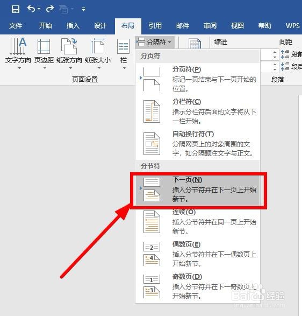The height and width of the screenshot is (316, 302).
Task: Click the 页边距 margins icon
Action: coord(44,46)
